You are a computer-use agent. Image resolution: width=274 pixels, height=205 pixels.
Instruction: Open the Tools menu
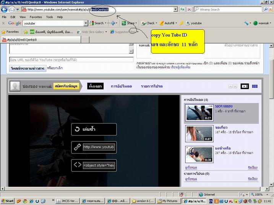[x=49, y=17]
